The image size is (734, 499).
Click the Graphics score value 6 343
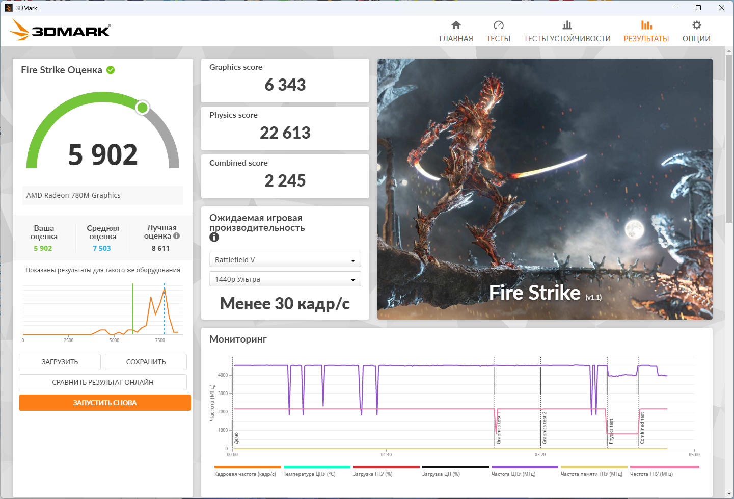click(285, 85)
